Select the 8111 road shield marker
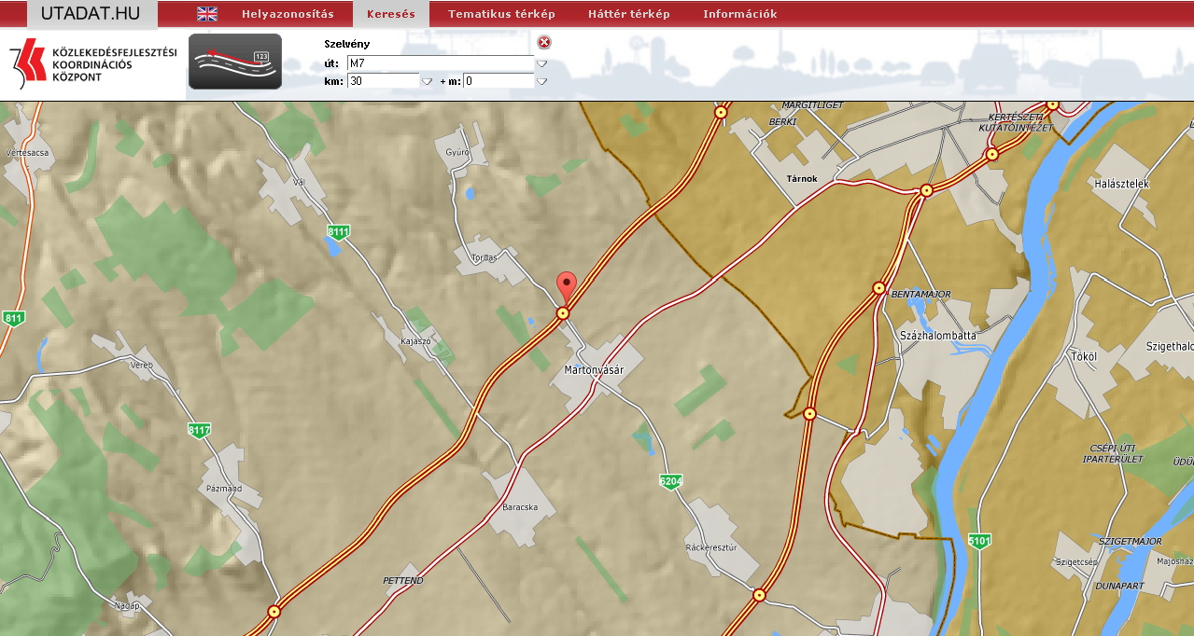Viewport: 1194px width, 636px height. pyautogui.click(x=339, y=231)
